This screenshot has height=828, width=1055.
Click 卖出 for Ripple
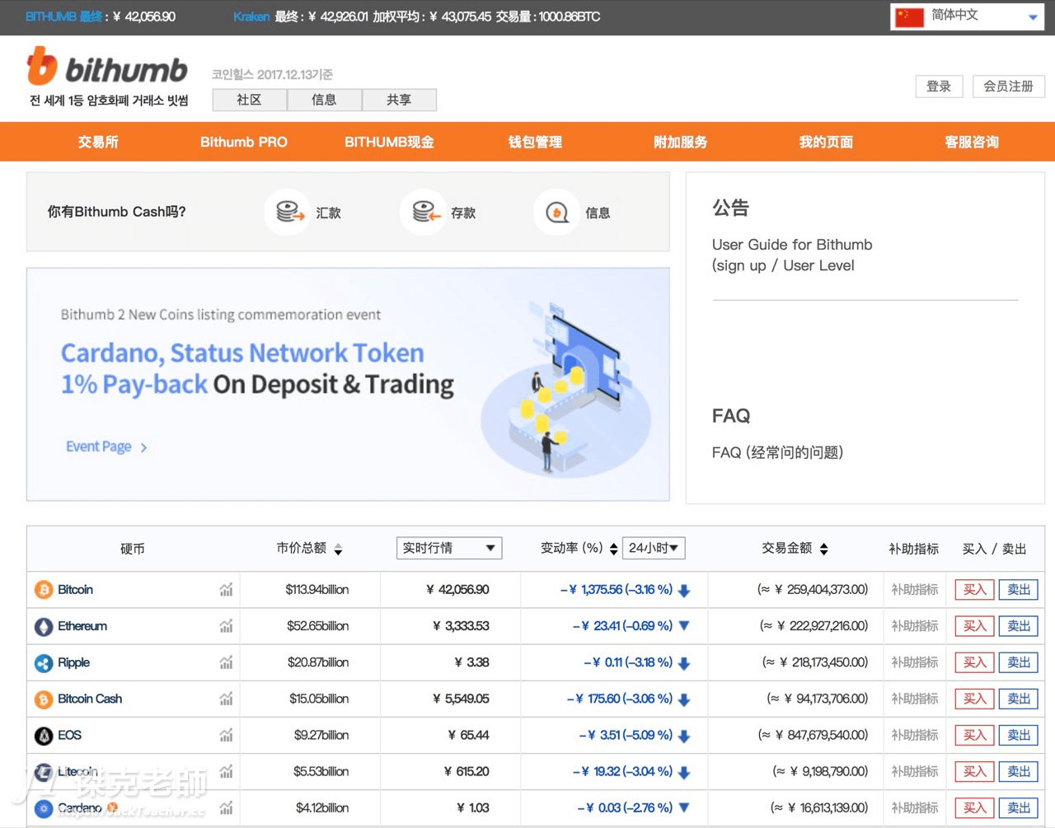click(x=1019, y=662)
